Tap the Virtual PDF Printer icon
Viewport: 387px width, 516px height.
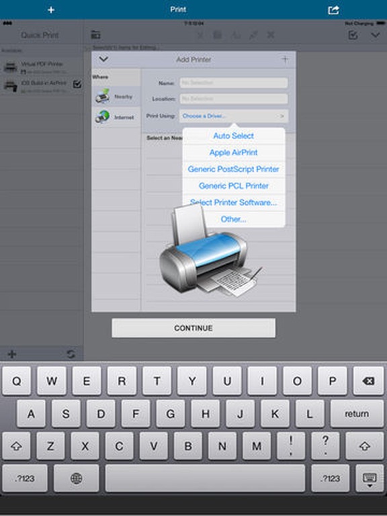(x=10, y=67)
